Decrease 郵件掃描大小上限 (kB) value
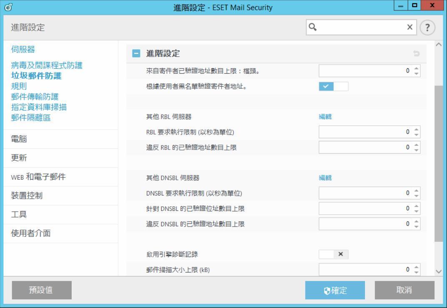This screenshot has height=308, width=447. [417, 272]
